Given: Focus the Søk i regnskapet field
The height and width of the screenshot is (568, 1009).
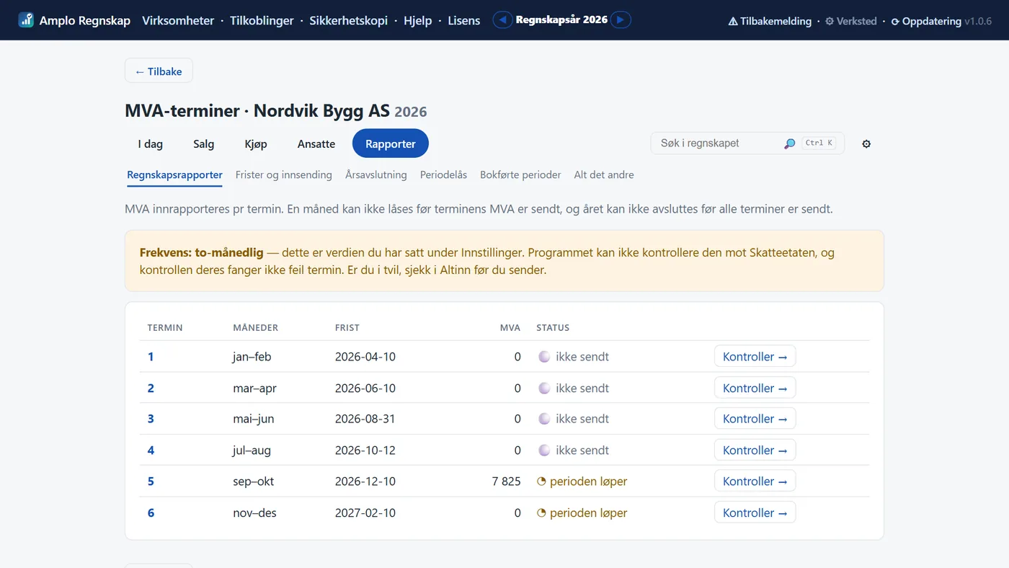Looking at the screenshot, I should 747,143.
